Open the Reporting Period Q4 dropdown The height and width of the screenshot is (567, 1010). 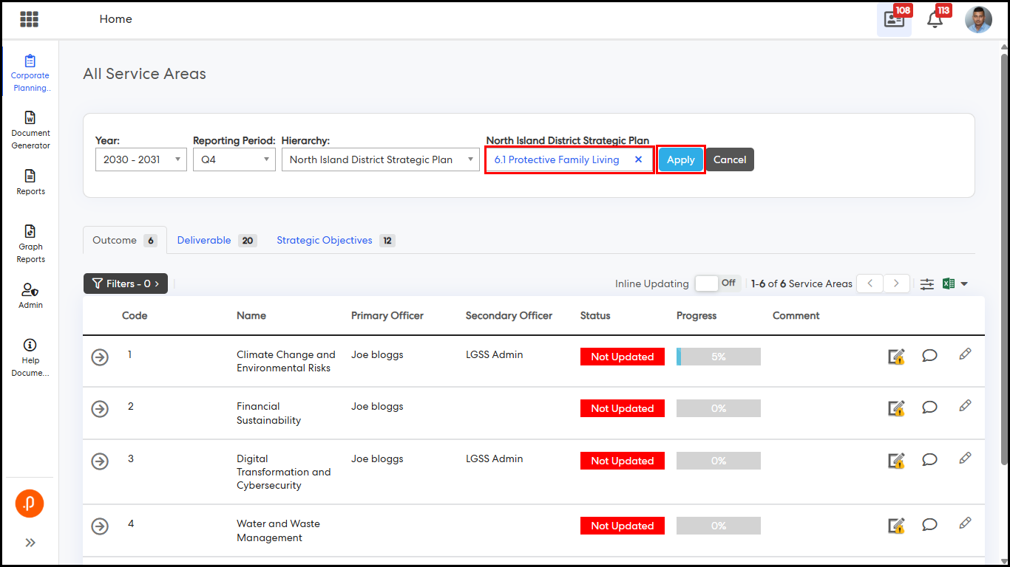[x=234, y=159]
